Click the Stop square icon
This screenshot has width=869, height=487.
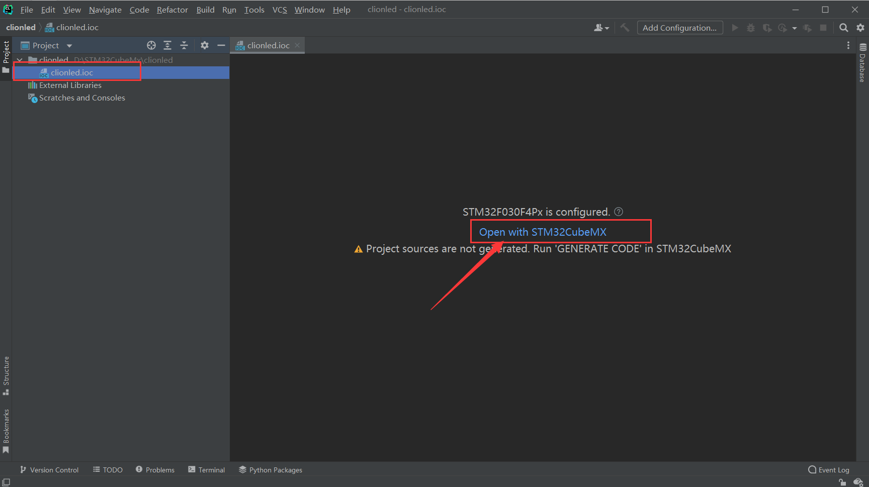click(x=823, y=28)
